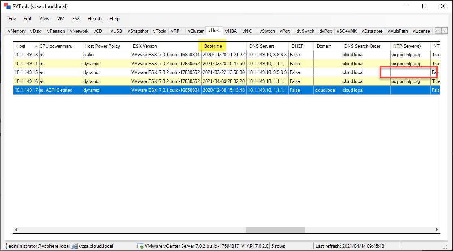The height and width of the screenshot is (251, 453).
Task: Click 'administrator@vsphere.local' in status bar
Action: tap(39, 246)
